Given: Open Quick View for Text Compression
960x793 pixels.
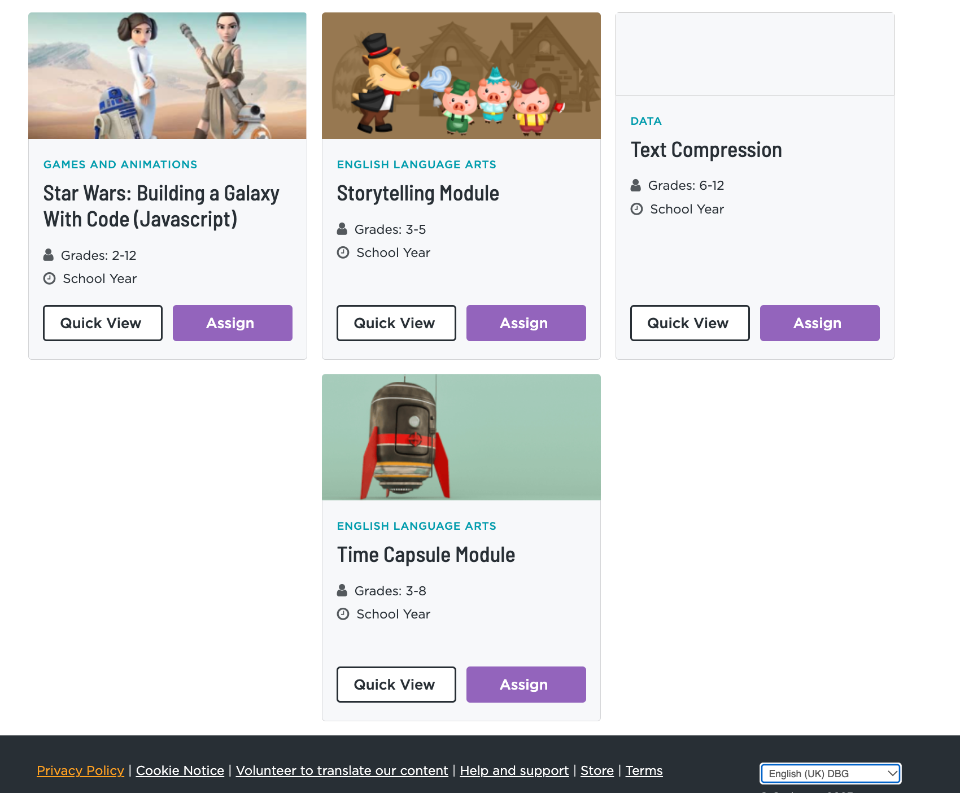Looking at the screenshot, I should 690,323.
